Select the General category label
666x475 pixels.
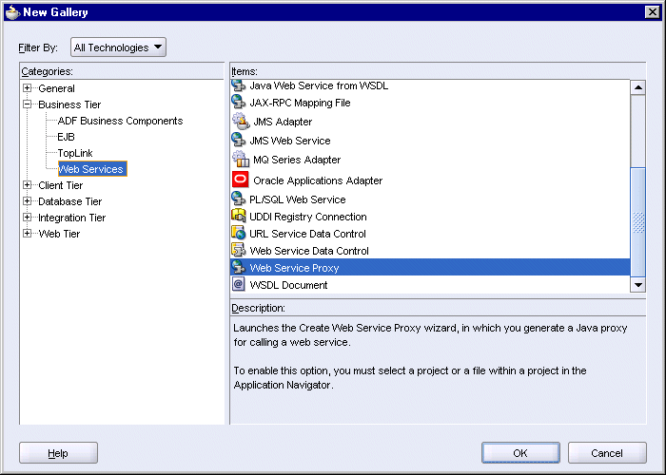56,88
